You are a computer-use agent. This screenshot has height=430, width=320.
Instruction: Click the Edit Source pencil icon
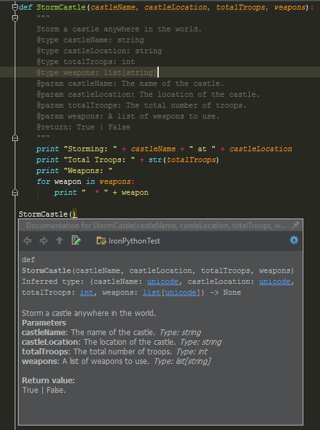point(76,240)
